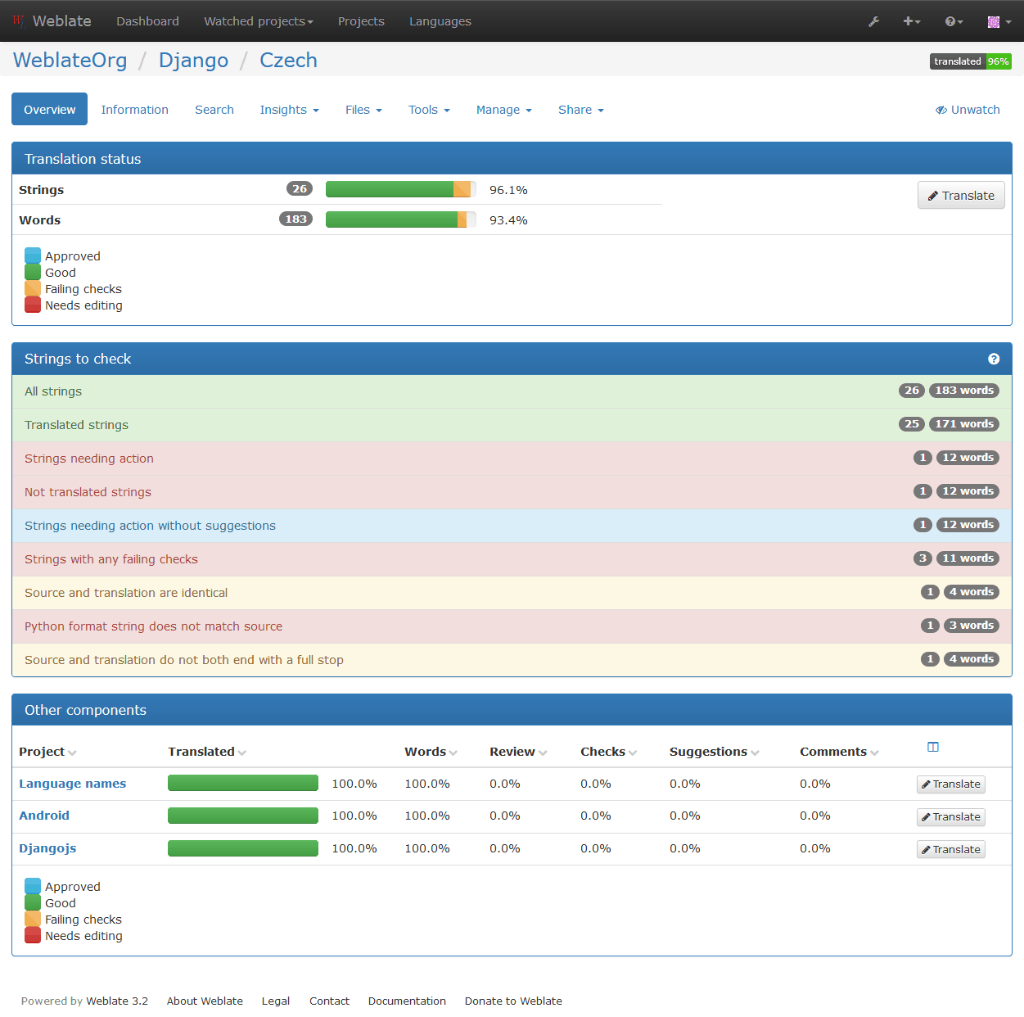The height and width of the screenshot is (1017, 1024).
Task: Click the Weblate logo icon
Action: click(19, 21)
